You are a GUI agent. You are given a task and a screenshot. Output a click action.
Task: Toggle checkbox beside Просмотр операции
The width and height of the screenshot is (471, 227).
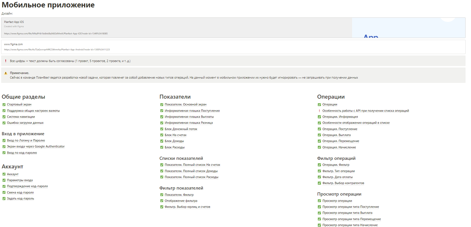pyautogui.click(x=320, y=201)
